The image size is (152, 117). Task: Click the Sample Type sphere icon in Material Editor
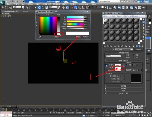coord(143,19)
